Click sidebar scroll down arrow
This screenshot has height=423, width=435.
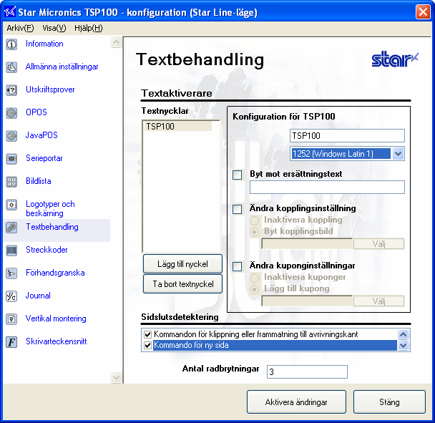[x=116, y=377]
